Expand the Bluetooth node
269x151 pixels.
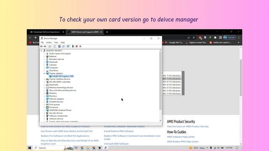click(44, 62)
